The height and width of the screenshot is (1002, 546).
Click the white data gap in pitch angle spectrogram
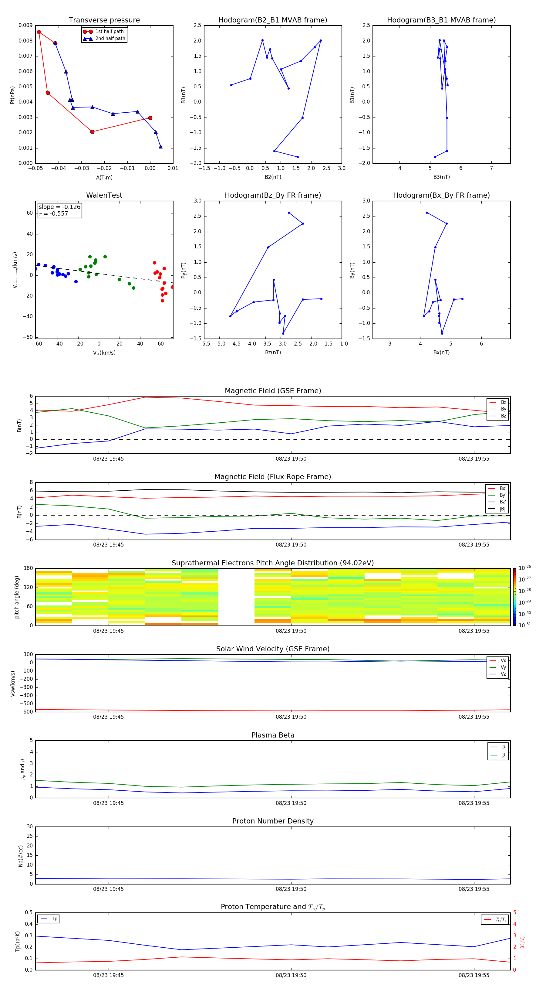pyautogui.click(x=236, y=597)
